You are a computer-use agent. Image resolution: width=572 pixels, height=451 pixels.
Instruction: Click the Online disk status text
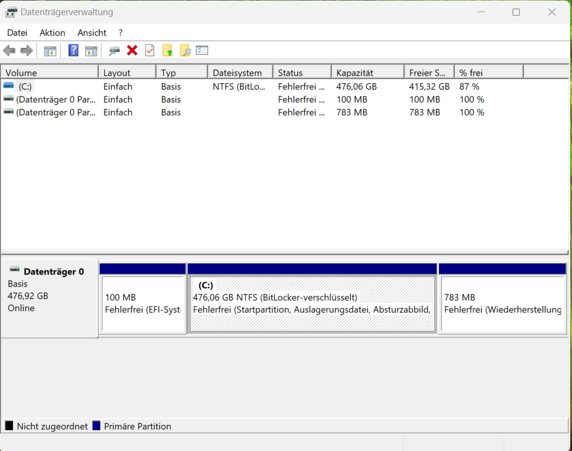click(x=21, y=308)
